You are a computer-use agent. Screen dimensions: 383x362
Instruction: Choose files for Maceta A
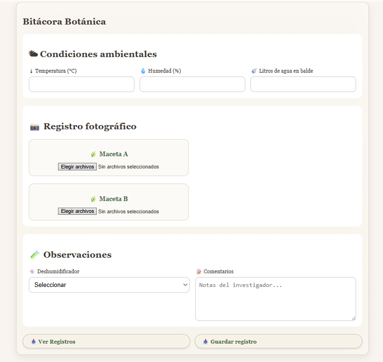77,167
